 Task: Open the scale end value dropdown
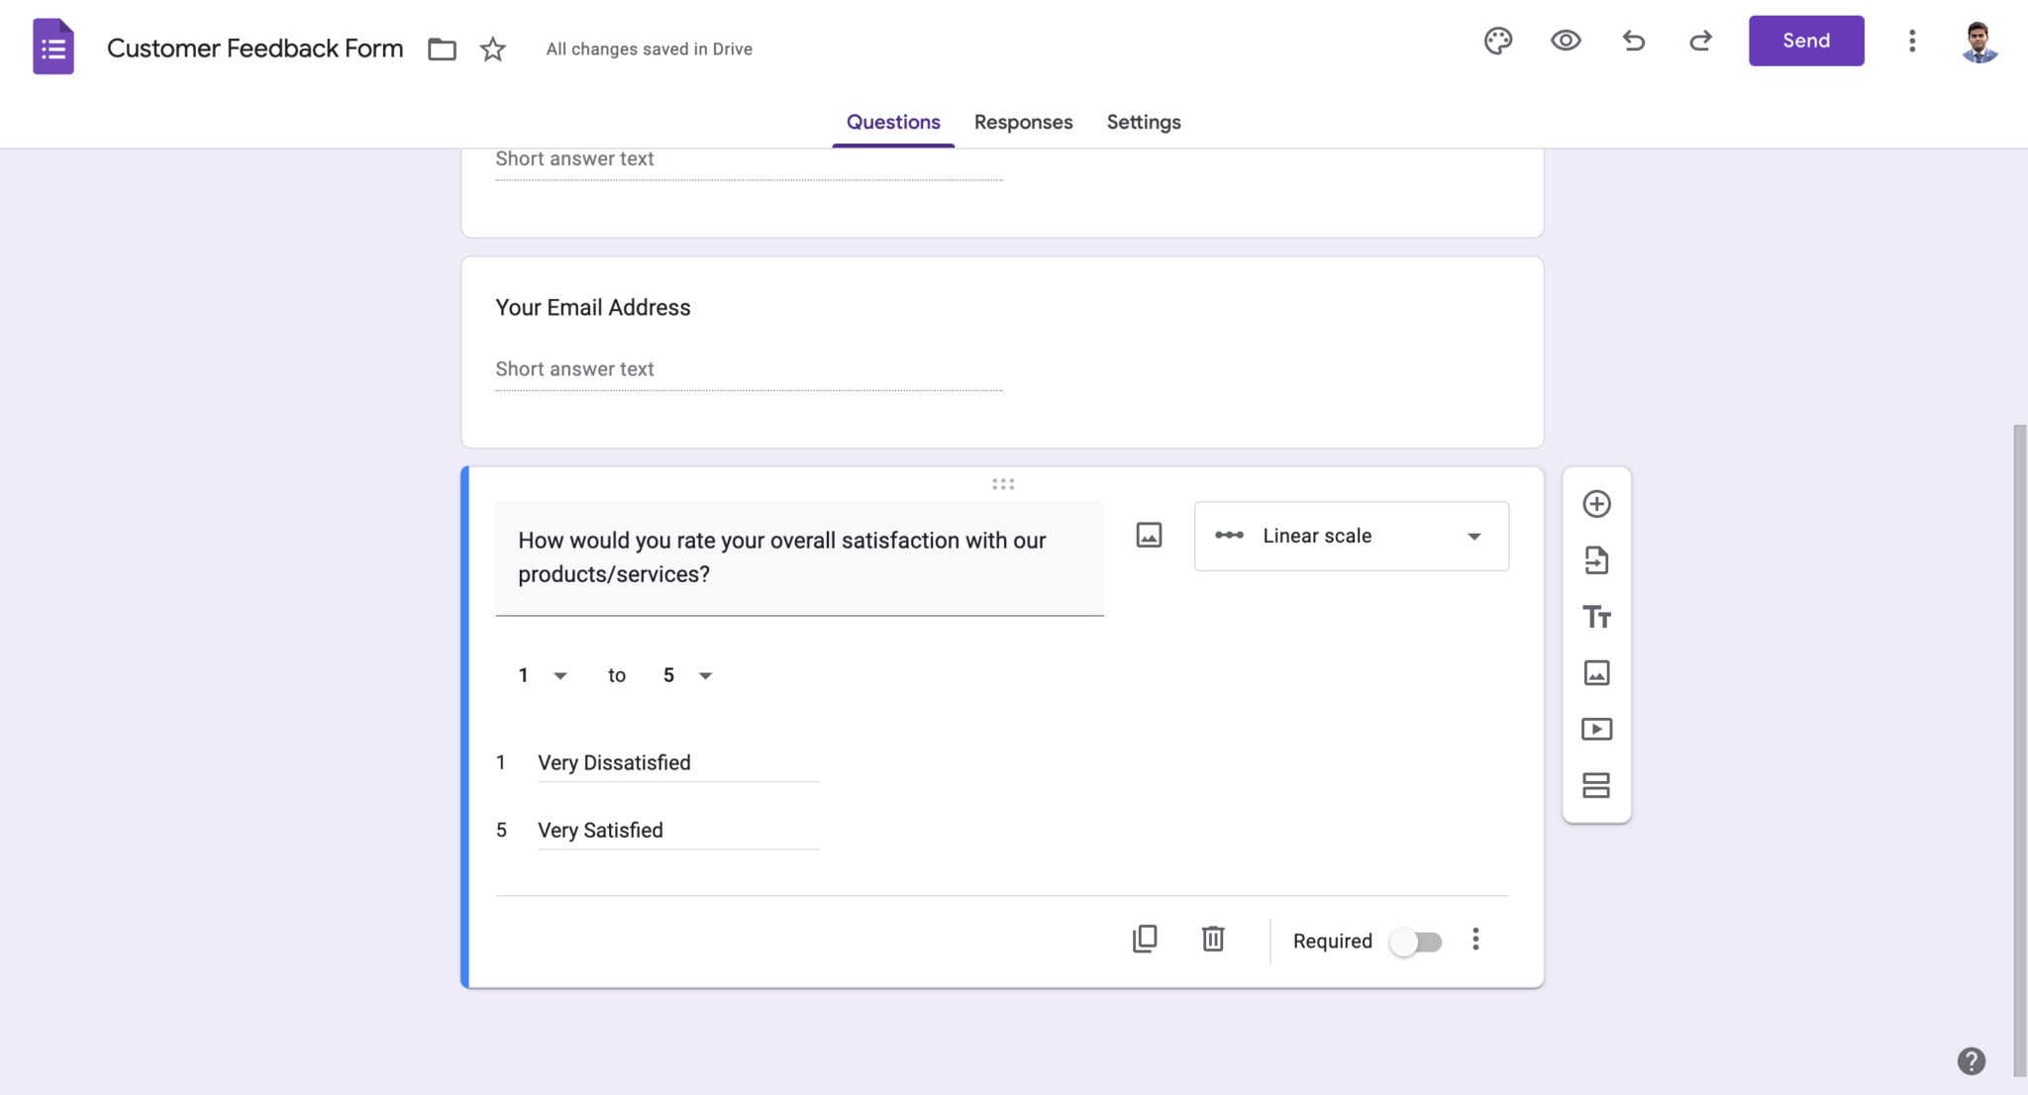[x=687, y=674]
